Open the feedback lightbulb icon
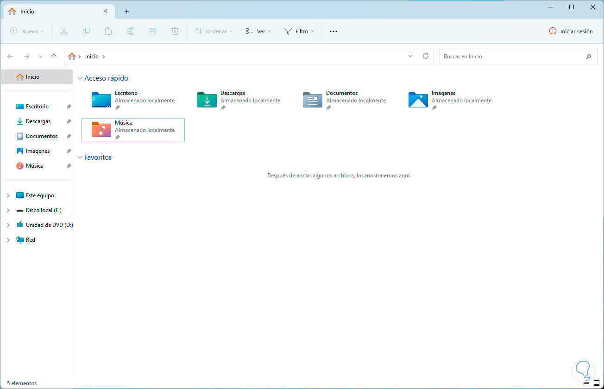The height and width of the screenshot is (389, 604). 584,370
